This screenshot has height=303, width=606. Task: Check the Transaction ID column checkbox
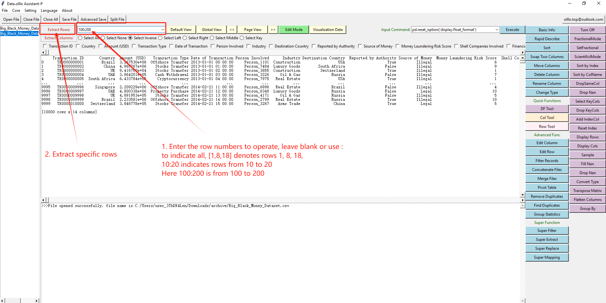(x=45, y=46)
